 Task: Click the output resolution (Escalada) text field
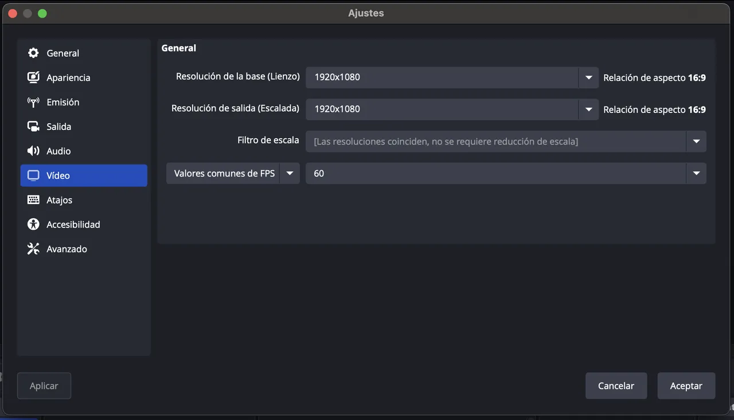pyautogui.click(x=442, y=109)
